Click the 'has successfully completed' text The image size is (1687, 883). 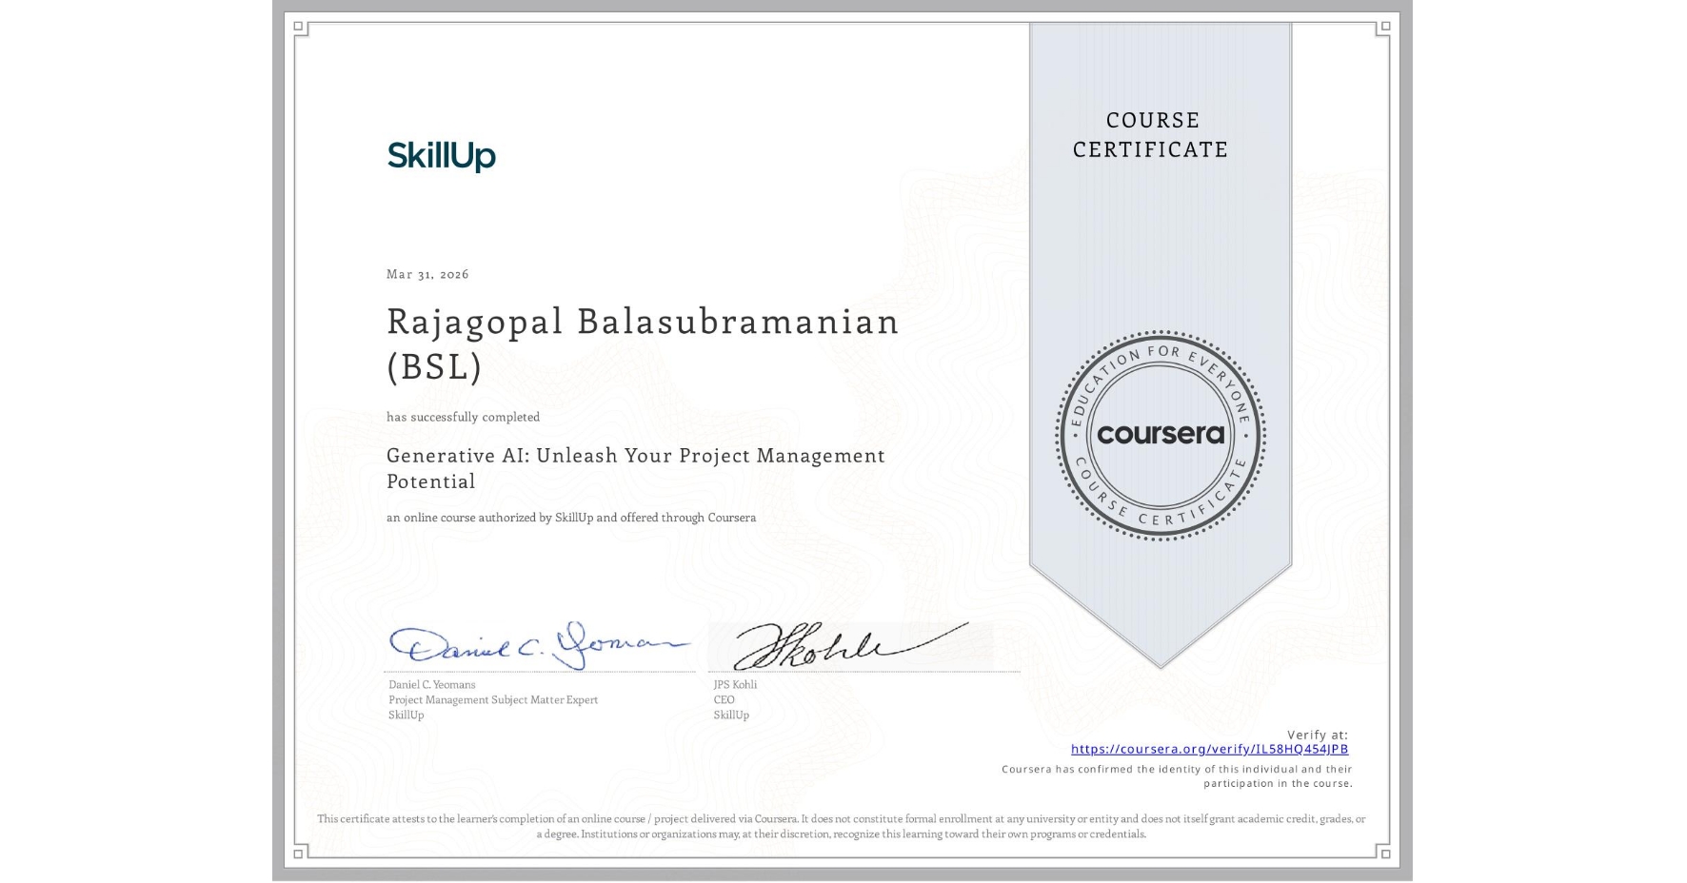[463, 417]
